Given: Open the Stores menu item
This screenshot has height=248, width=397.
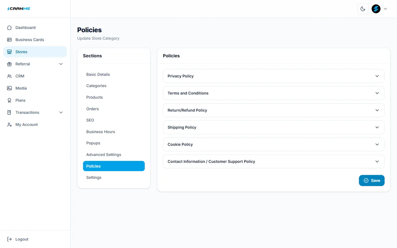Looking at the screenshot, I should coord(35,52).
